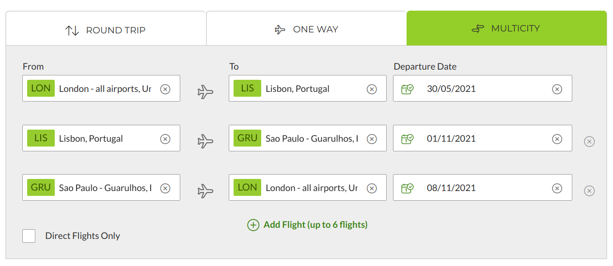
Task: Click Add Flight (up to 6 flights)
Action: (x=315, y=225)
